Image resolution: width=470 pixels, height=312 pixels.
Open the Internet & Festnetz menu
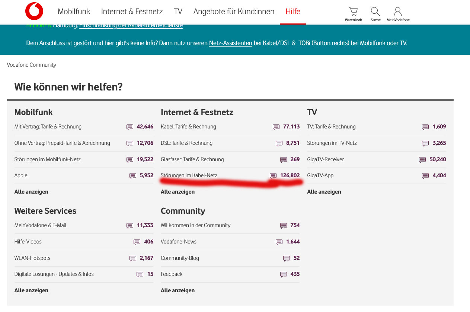click(132, 12)
